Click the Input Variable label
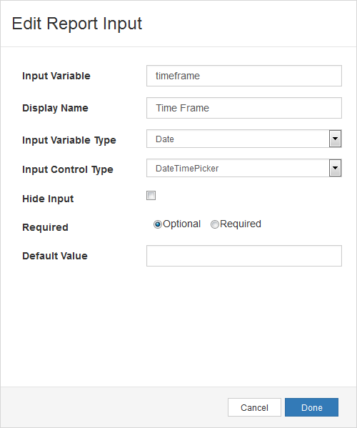 tap(56, 76)
